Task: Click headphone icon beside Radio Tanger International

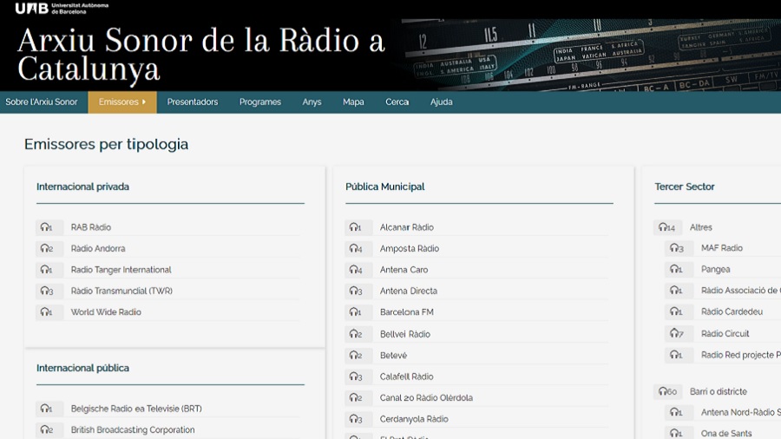Action: tap(49, 270)
